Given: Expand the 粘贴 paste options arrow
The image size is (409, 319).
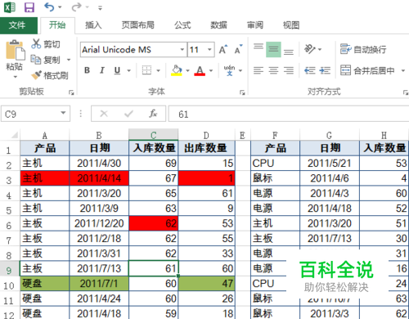Looking at the screenshot, I should pos(16,77).
